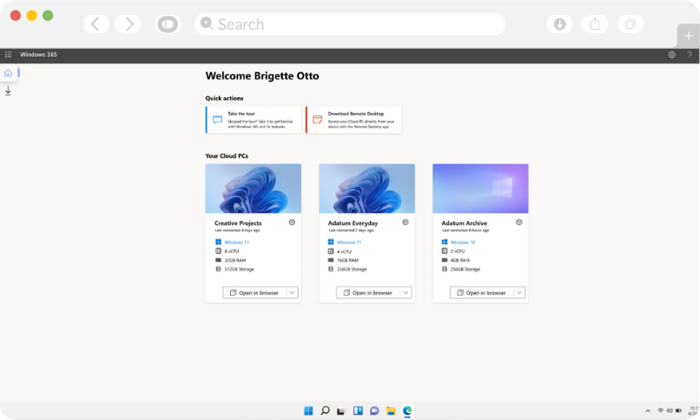Select the Adatum Everyday thumbnail image
The height and width of the screenshot is (420, 700).
tap(367, 188)
